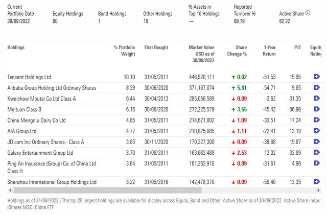
Task: Click the horizontal scrollbar's right arrow
Action: click(318, 190)
